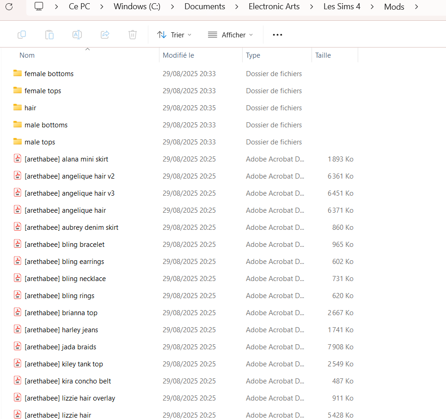Sort by the Nom column header
446x419 pixels.
tap(27, 55)
